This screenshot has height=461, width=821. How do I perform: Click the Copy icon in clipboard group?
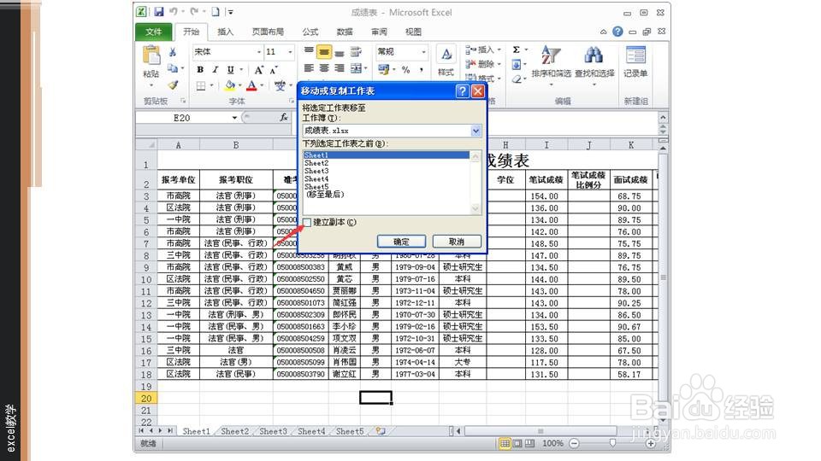[172, 68]
